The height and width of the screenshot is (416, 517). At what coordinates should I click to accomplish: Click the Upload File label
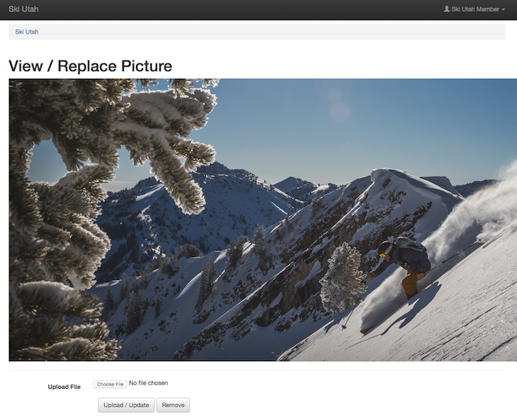coord(64,387)
